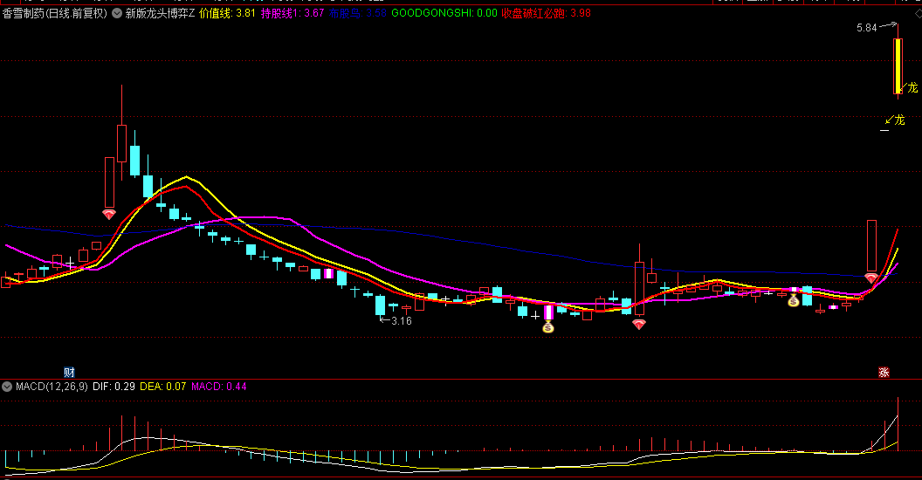Open the 财 financial marker

tap(69, 372)
